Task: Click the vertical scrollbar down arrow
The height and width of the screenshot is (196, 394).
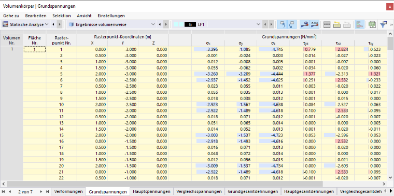Action: pos(391,177)
